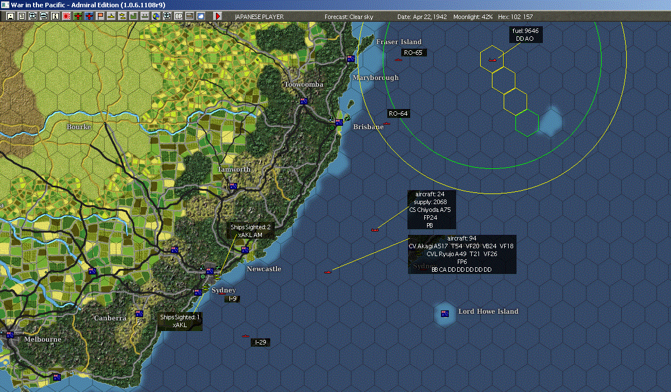The width and height of the screenshot is (671, 392).
Task: Click 'fuel: 9646 DD AO' info label
Action: point(525,35)
